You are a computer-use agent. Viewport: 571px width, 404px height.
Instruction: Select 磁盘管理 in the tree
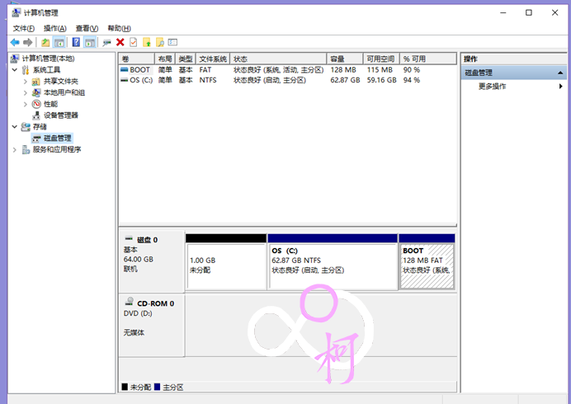tap(58, 138)
